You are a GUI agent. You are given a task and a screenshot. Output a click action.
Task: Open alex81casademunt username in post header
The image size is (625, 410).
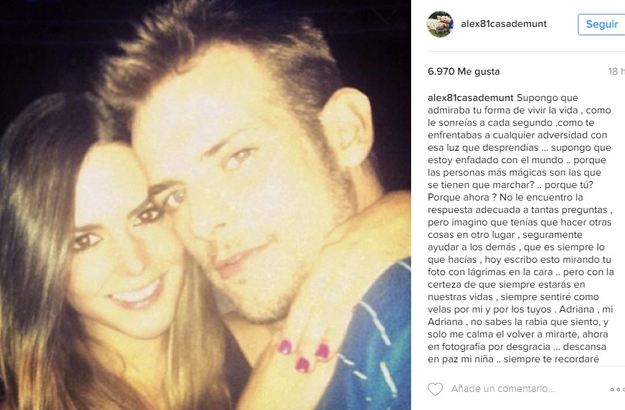pyautogui.click(x=504, y=24)
